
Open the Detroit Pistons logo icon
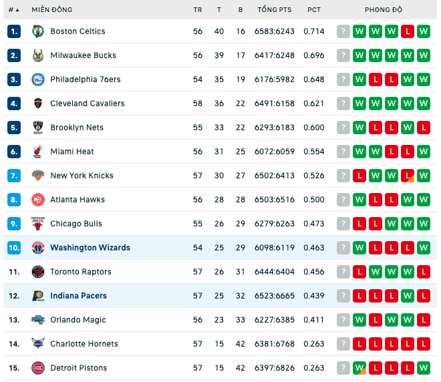37,368
